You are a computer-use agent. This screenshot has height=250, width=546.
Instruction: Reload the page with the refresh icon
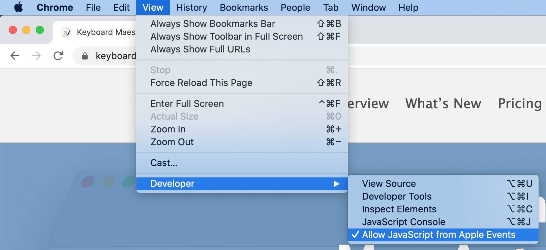[x=58, y=56]
